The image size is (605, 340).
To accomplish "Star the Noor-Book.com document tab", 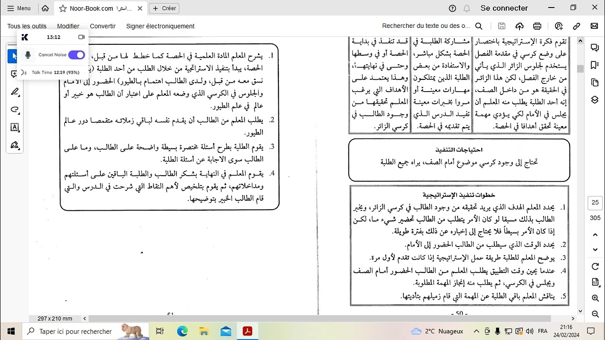I will [62, 8].
